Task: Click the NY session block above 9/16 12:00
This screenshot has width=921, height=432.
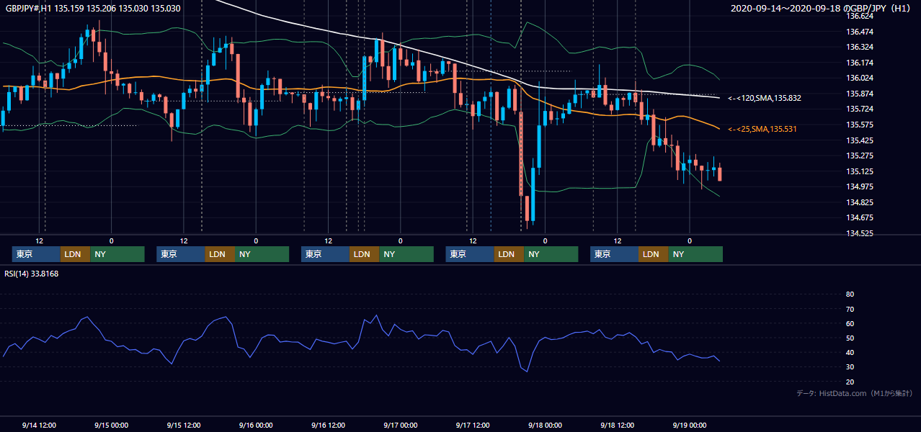Action: pyautogui.click(x=406, y=254)
